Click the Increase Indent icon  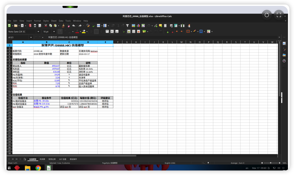point(177,32)
